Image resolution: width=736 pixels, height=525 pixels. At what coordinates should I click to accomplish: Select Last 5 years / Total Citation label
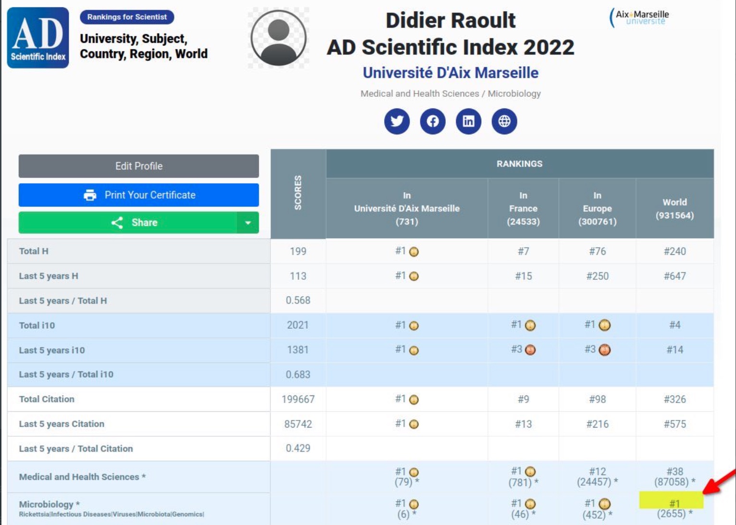click(x=76, y=449)
